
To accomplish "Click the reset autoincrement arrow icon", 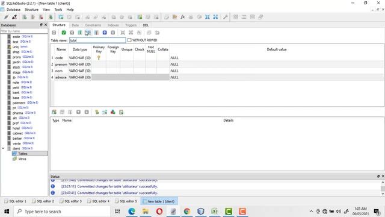I will 157,33.
